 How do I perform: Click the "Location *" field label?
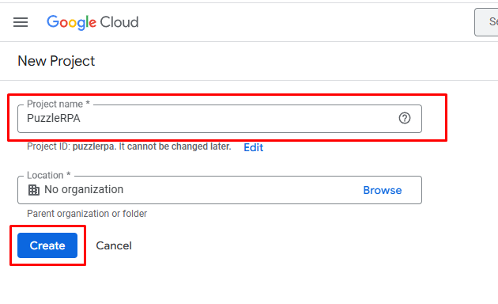coord(48,175)
